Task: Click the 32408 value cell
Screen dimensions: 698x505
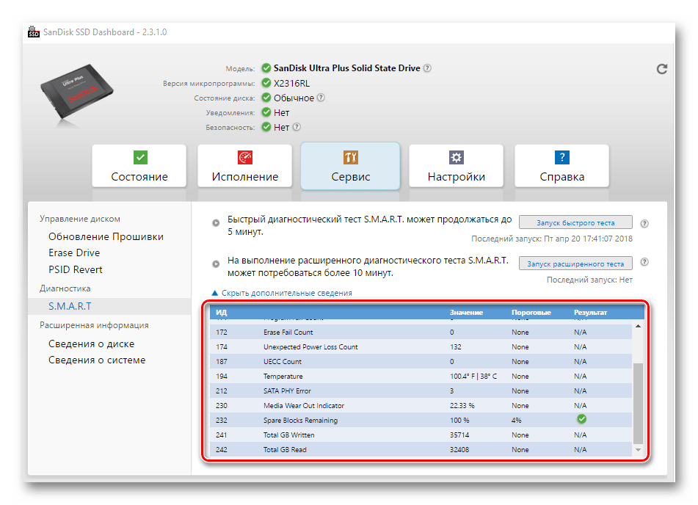Action: coord(459,450)
